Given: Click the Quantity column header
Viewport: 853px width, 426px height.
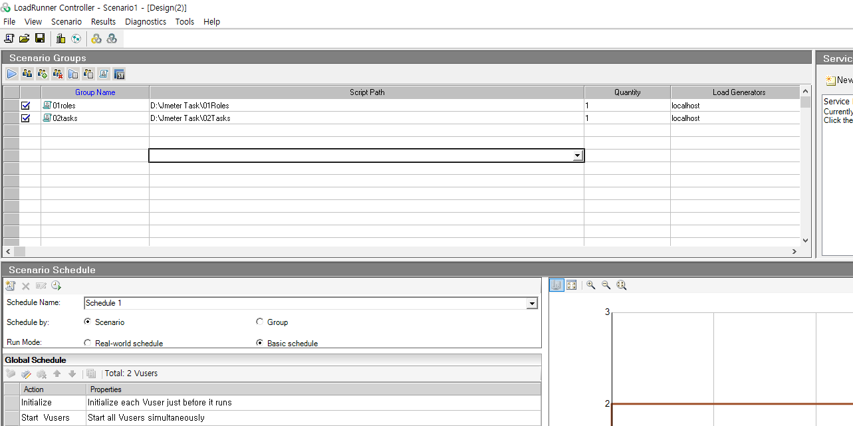Looking at the screenshot, I should point(628,92).
